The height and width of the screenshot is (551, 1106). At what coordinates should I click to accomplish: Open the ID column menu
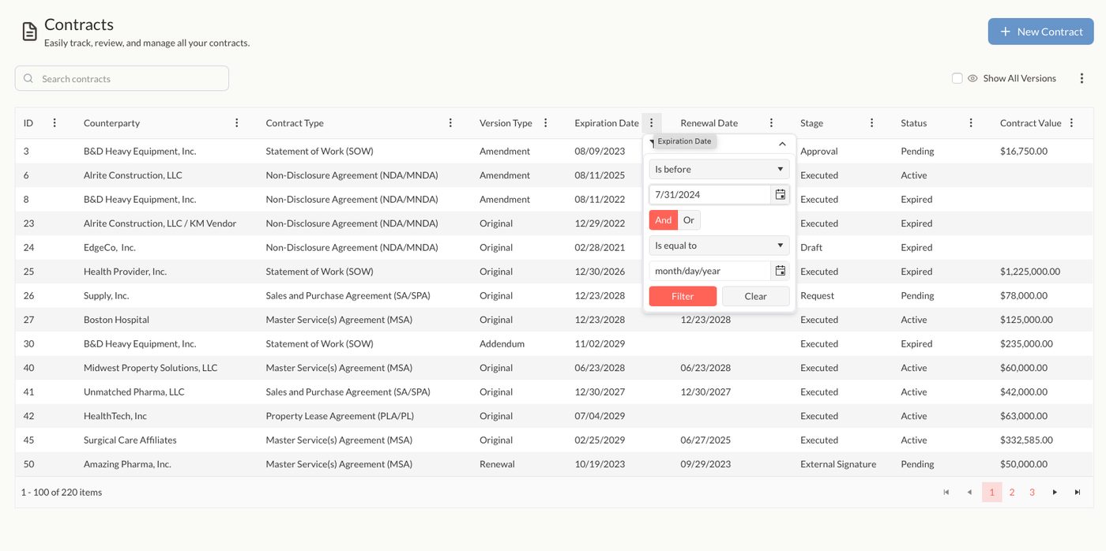55,123
